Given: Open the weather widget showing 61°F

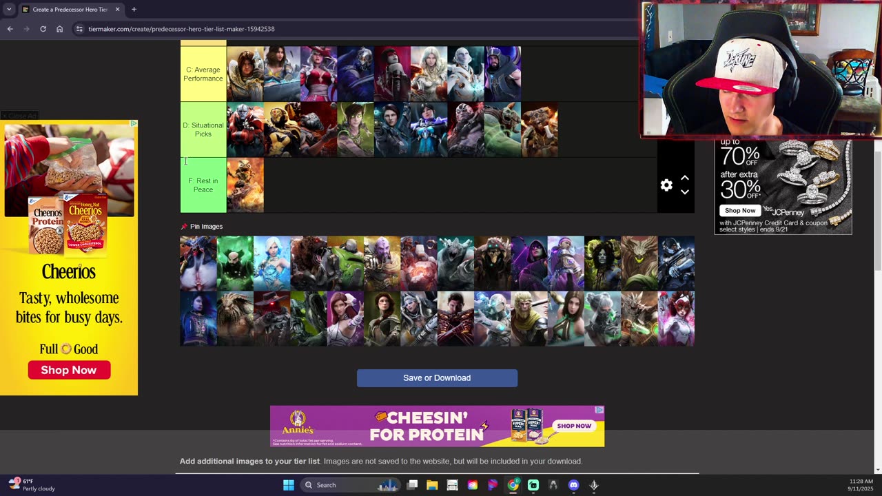Looking at the screenshot, I should point(32,485).
